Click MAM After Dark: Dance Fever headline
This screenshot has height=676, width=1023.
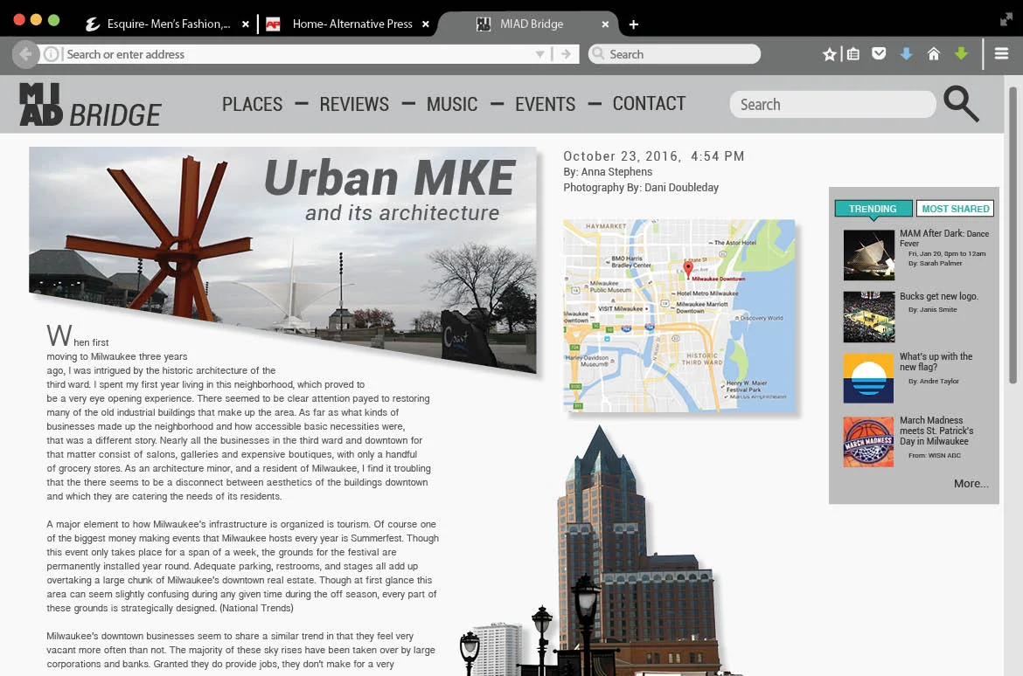(x=944, y=238)
